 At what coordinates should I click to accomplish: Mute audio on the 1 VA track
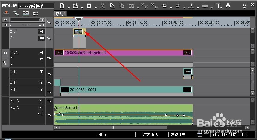pyautogui.click(x=41, y=59)
